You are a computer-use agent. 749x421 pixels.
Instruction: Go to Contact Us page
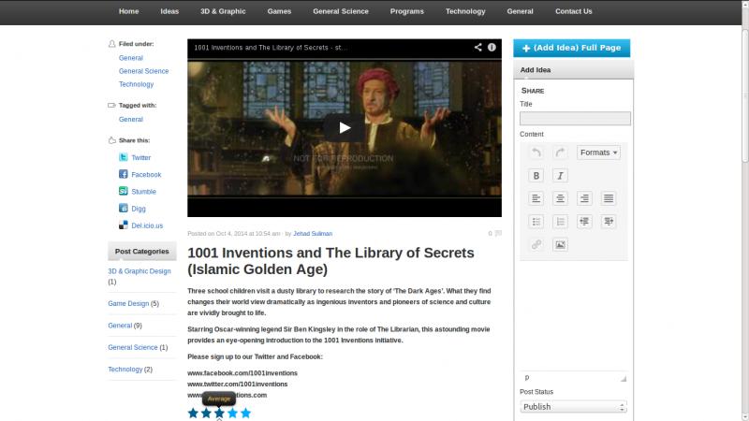(573, 11)
